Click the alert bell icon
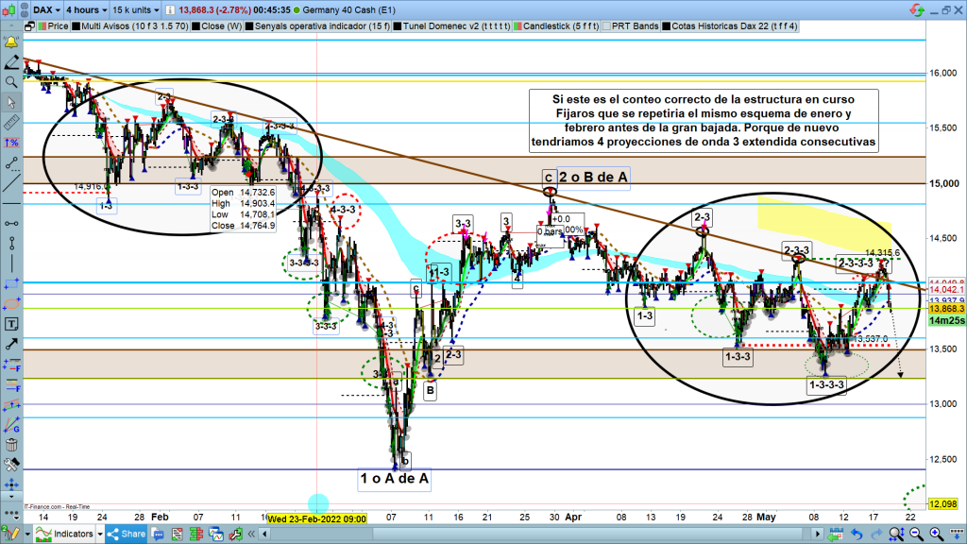The height and width of the screenshot is (544, 967). pyautogui.click(x=11, y=42)
